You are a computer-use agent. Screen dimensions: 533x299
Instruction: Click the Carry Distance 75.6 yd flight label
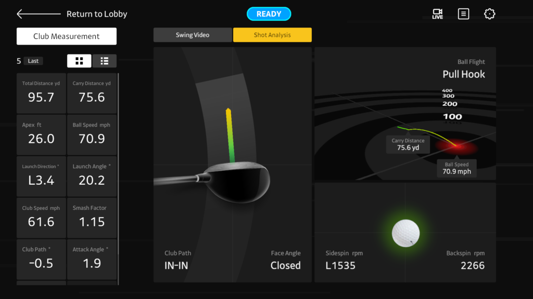(408, 144)
